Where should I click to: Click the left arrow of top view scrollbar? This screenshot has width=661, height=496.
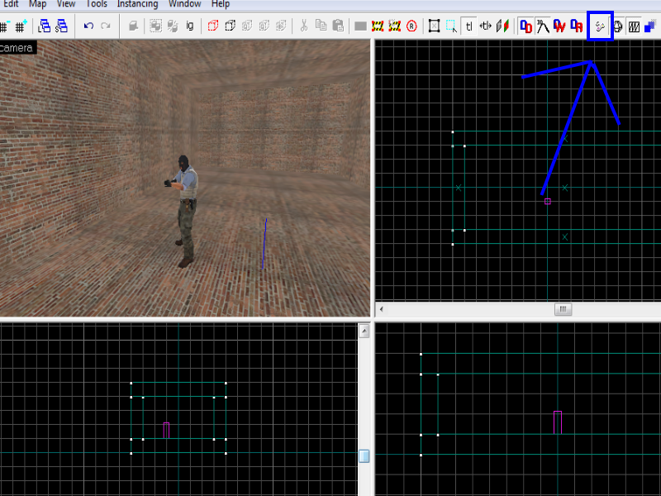click(x=382, y=309)
